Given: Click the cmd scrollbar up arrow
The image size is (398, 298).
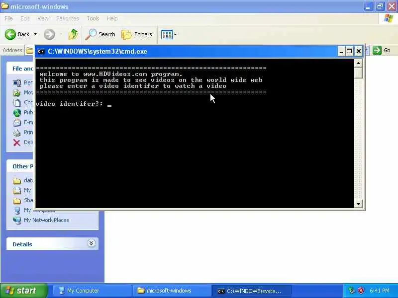Looking at the screenshot, I should (358, 63).
